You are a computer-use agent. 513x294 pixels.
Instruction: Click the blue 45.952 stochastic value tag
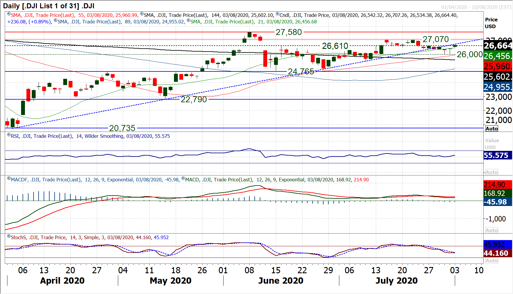click(x=498, y=245)
